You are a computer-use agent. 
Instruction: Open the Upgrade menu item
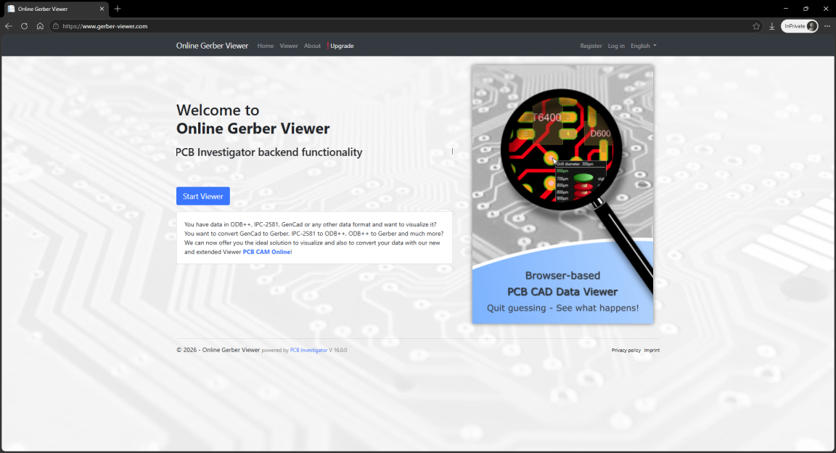click(x=340, y=46)
